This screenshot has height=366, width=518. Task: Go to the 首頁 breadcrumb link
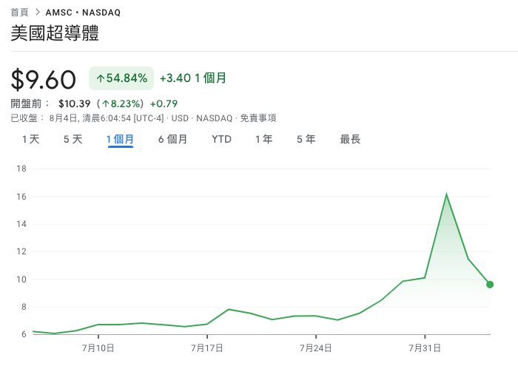tap(19, 13)
